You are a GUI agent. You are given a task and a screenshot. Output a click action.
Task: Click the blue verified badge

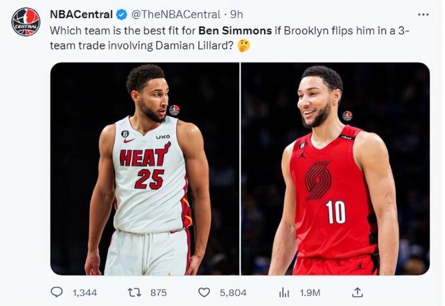(x=121, y=14)
